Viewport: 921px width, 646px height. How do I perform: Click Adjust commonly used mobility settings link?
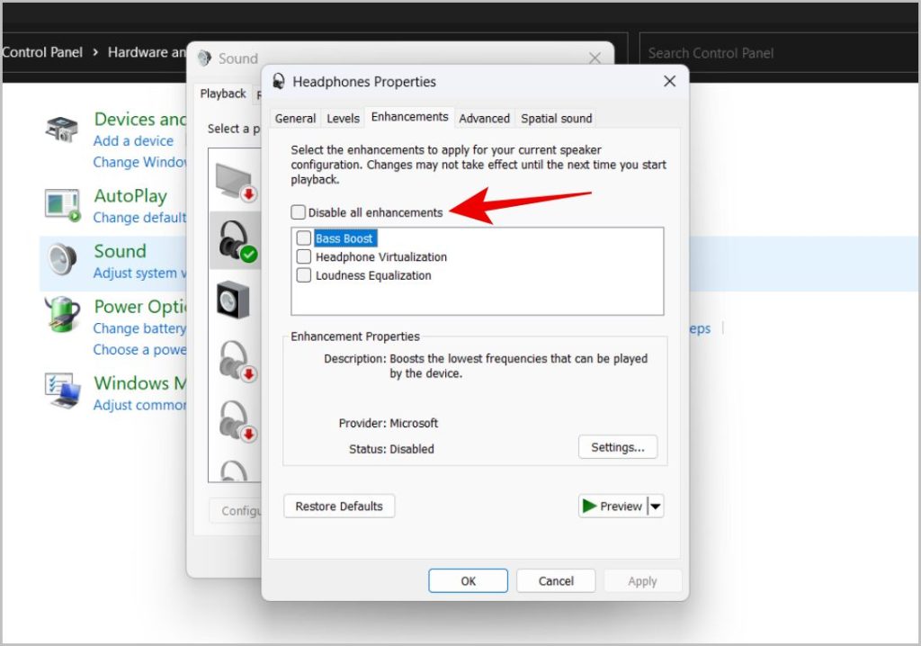(x=139, y=405)
